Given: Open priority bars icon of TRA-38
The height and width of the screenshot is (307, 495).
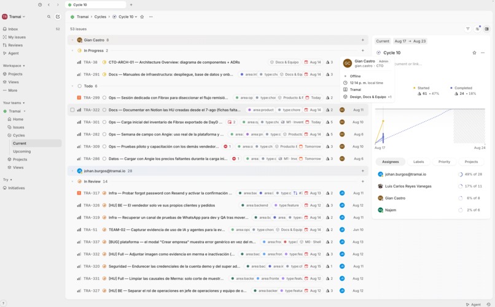Looking at the screenshot, I should 79,63.
